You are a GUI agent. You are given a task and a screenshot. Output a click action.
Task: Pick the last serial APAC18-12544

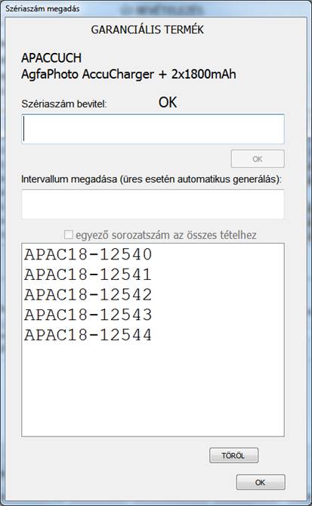[88, 335]
